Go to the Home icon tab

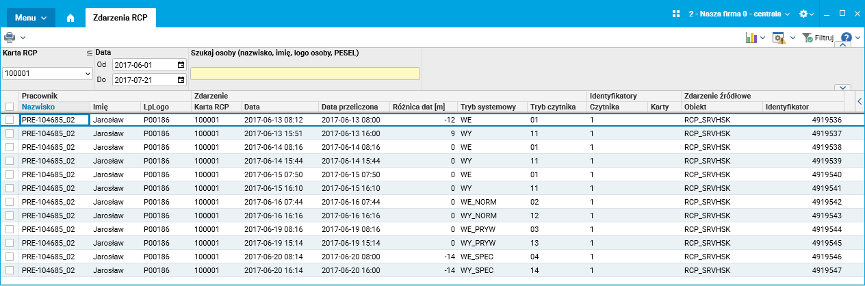(x=70, y=18)
